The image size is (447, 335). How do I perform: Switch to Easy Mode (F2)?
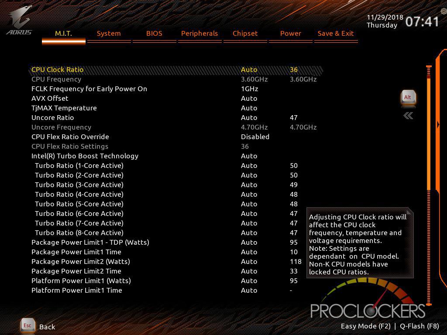tap(365, 326)
